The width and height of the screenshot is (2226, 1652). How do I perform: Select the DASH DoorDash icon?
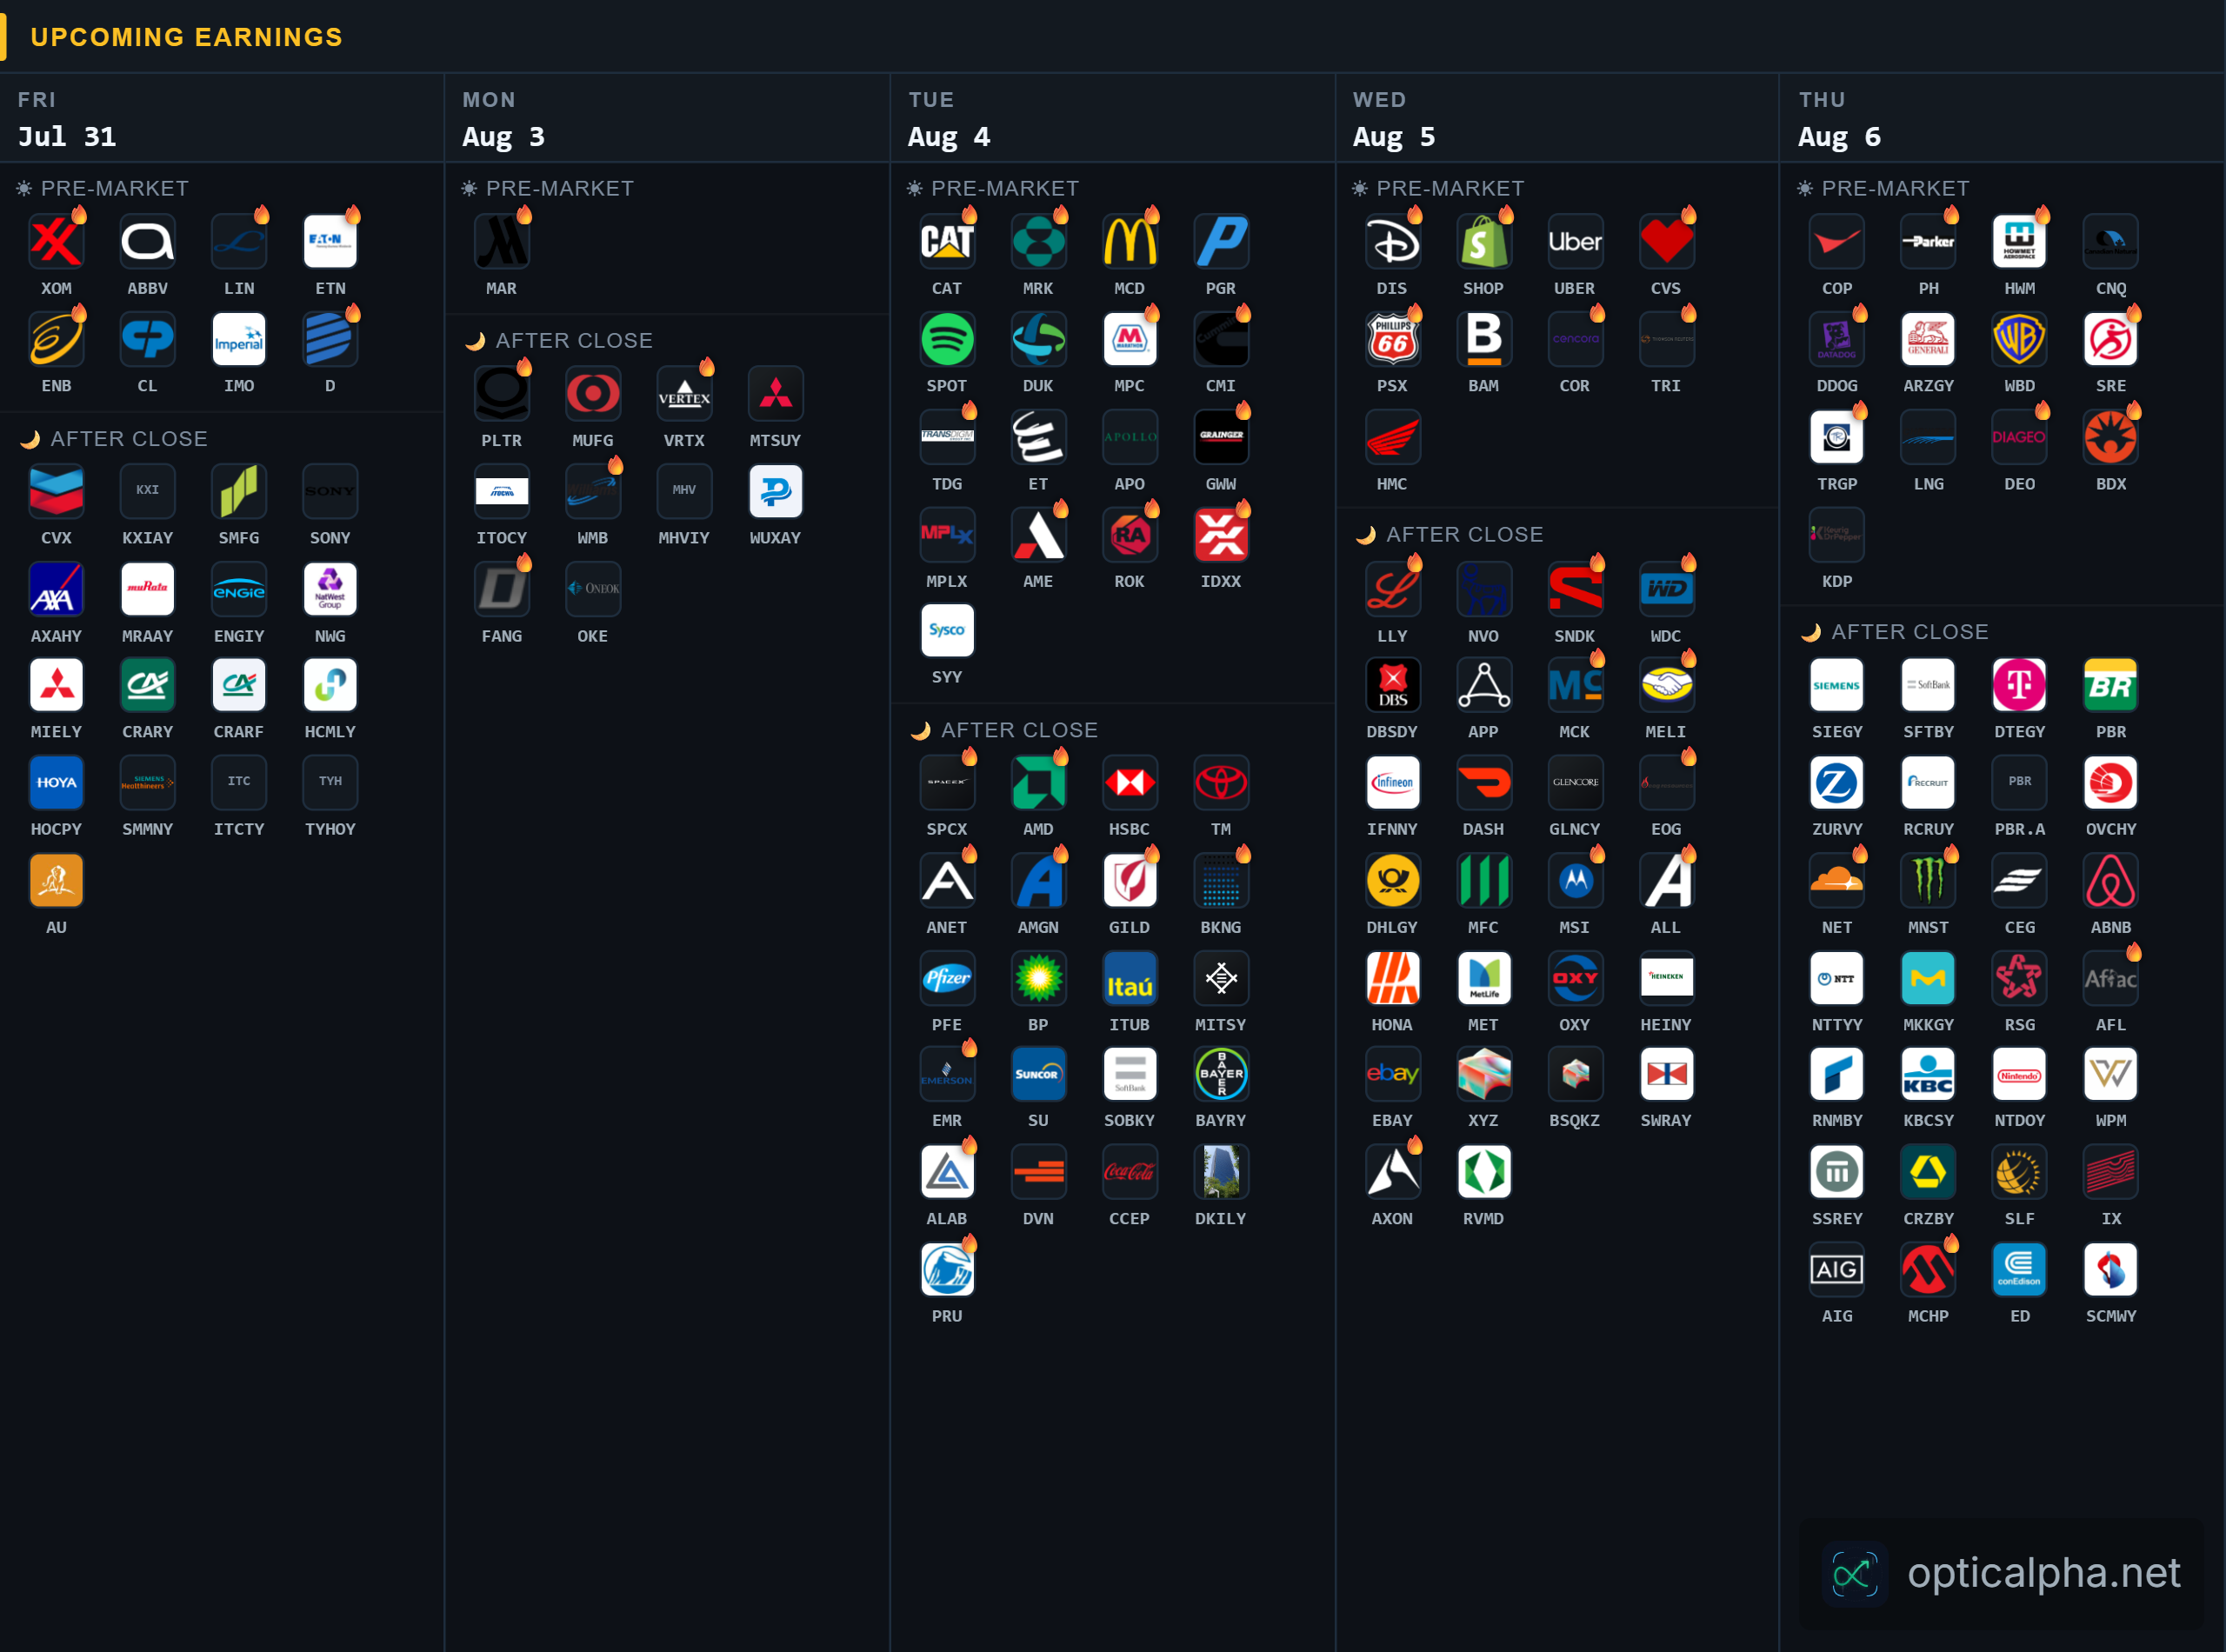point(1484,782)
